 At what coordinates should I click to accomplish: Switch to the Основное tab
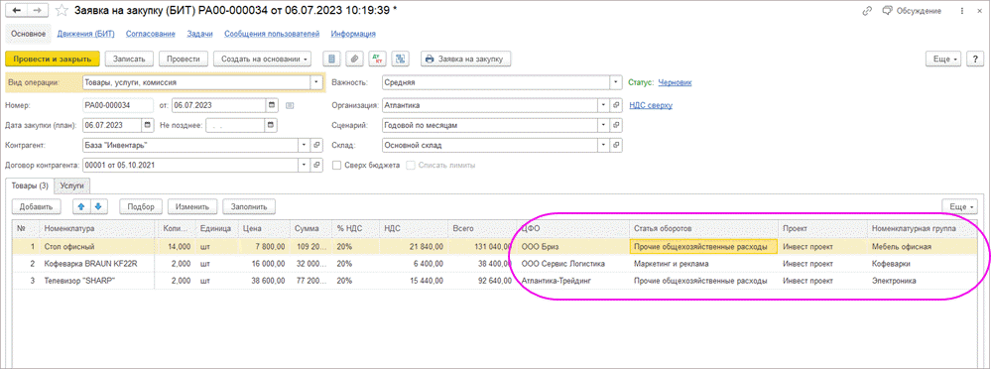point(28,34)
